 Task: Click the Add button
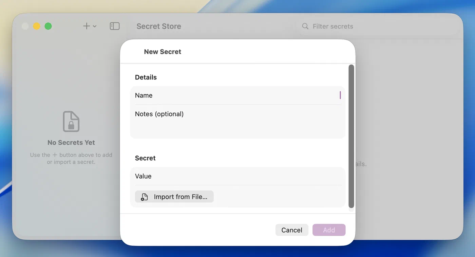329,230
